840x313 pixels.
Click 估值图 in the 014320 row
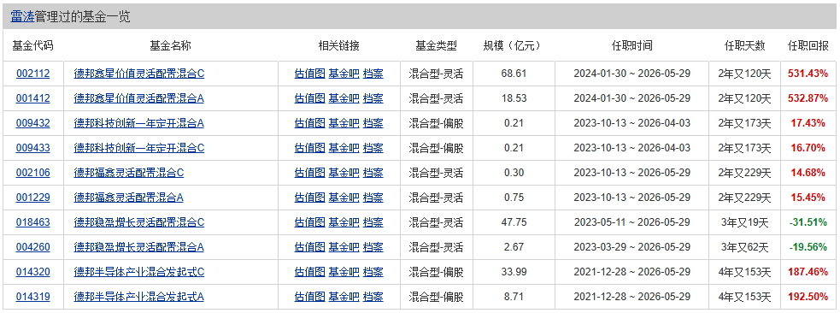coord(309,272)
